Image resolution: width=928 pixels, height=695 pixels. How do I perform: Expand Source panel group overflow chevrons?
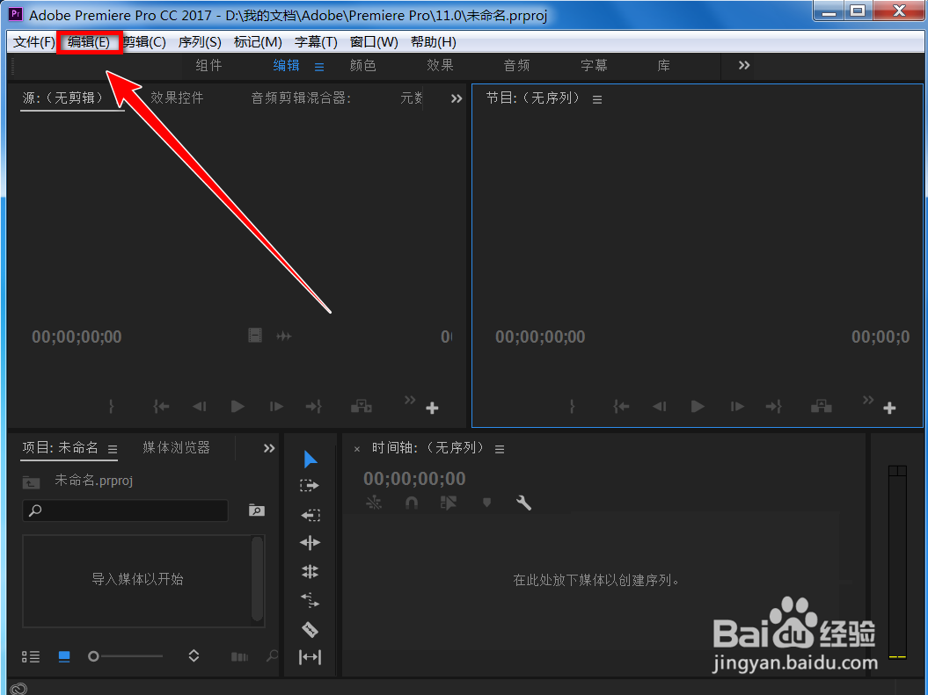pyautogui.click(x=457, y=98)
